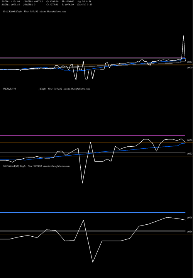Click the 'Avg Vol' readout
The height and width of the screenshot is (278, 193).
tap(84, 1)
